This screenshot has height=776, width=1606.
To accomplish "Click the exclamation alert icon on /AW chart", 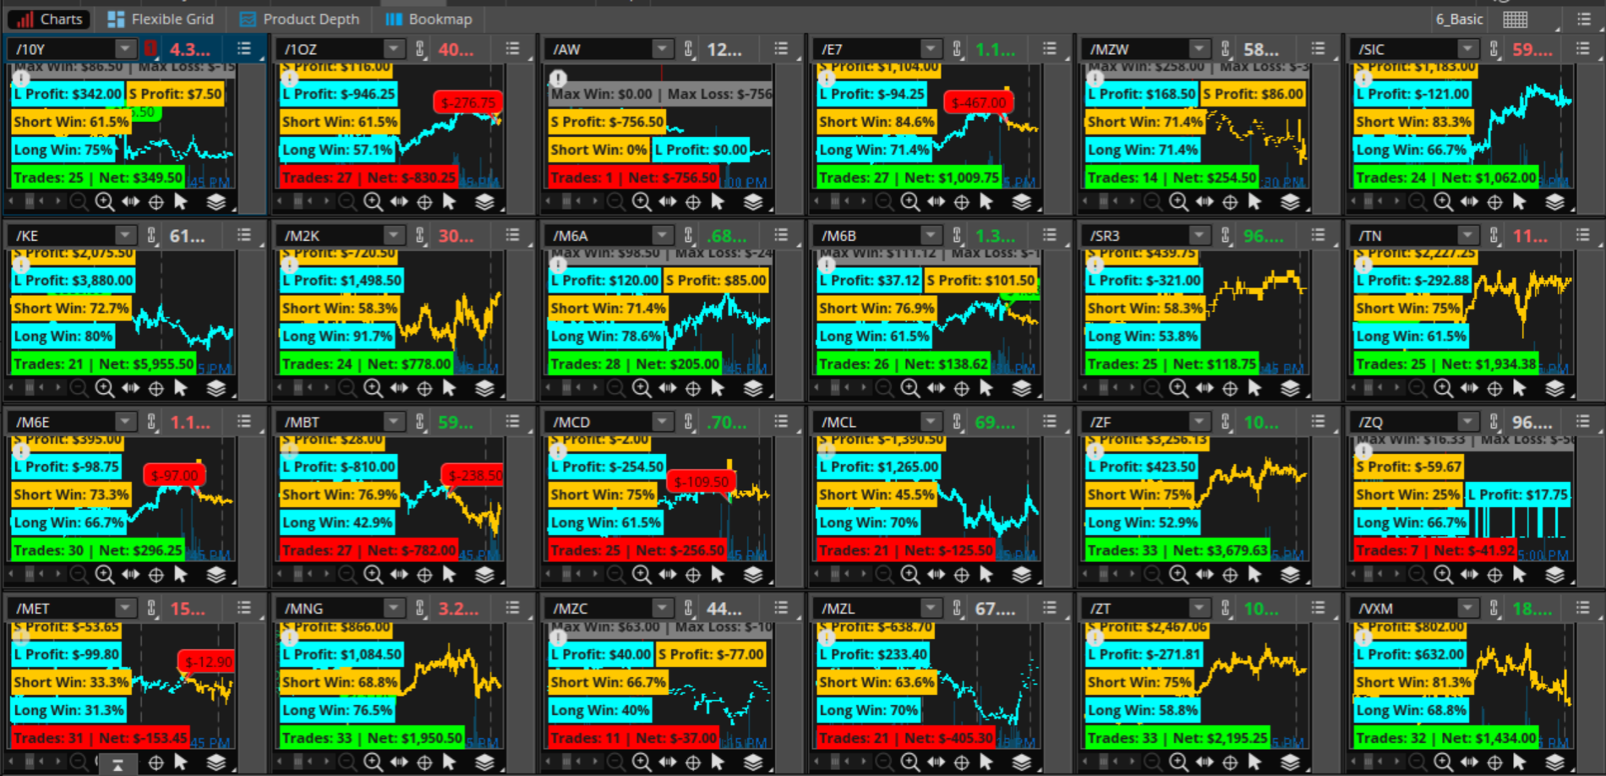I will click(558, 79).
